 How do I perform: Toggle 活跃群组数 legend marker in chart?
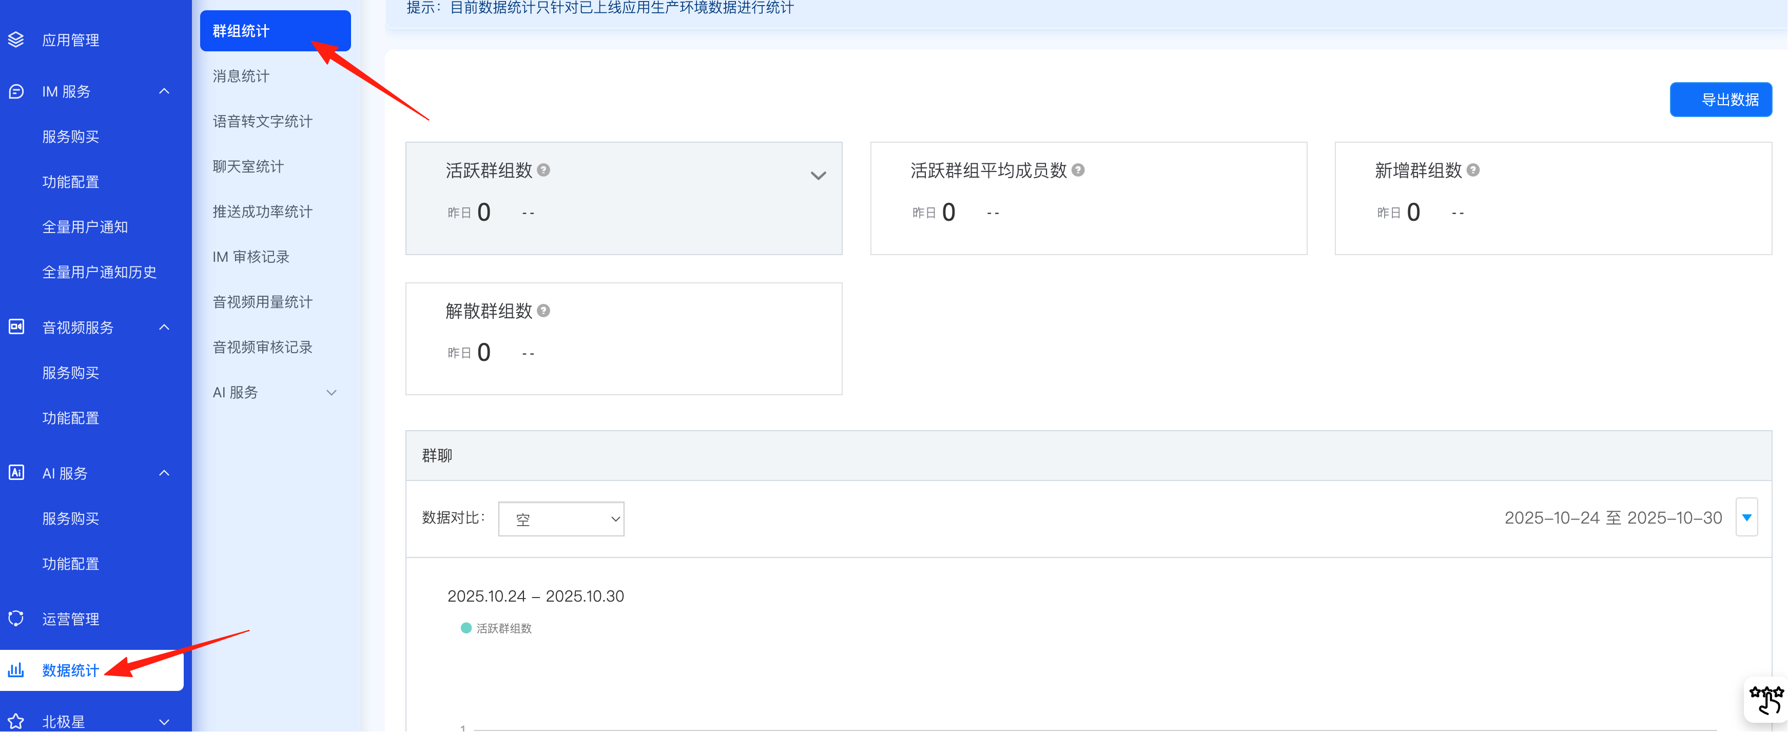tap(467, 628)
